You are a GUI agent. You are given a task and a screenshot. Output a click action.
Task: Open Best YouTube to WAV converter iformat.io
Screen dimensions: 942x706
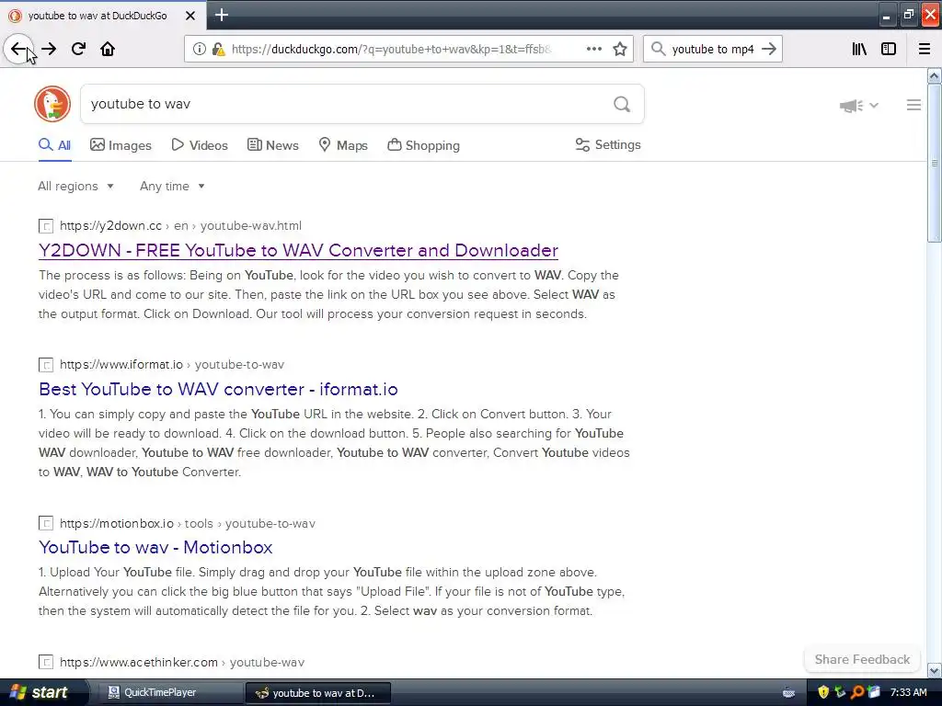click(x=218, y=389)
